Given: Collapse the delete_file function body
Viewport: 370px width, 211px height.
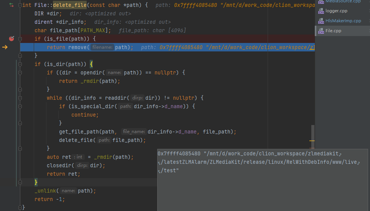Looking at the screenshot, I should click(20, 5).
